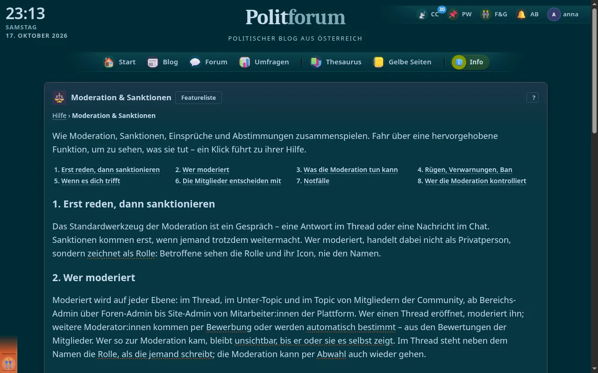Jump to 'Wer die Moderation kontrolliert'
Image resolution: width=598 pixels, height=373 pixels.
point(475,181)
